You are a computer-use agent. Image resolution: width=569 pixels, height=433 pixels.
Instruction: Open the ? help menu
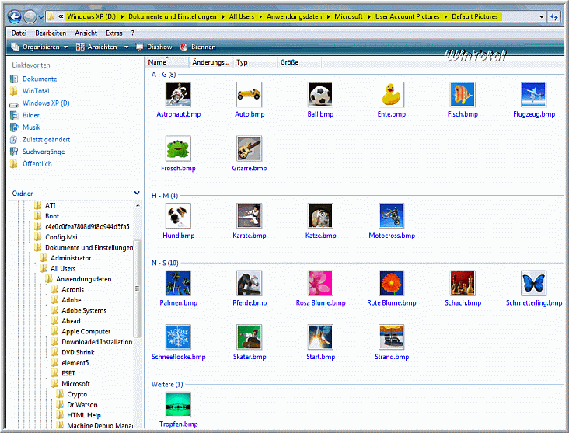(x=133, y=33)
